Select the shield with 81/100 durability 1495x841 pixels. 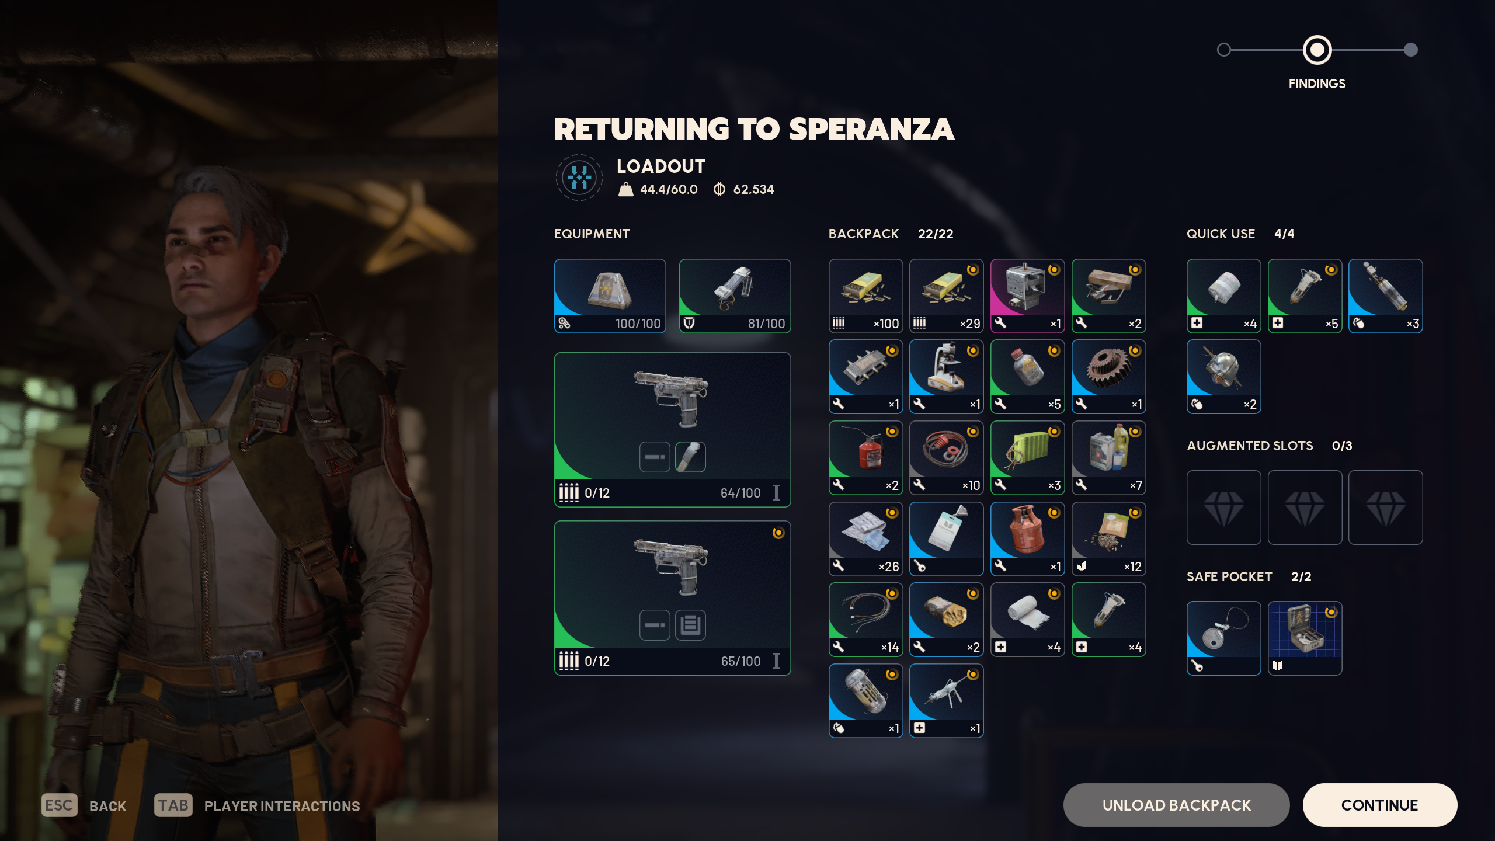(x=735, y=296)
